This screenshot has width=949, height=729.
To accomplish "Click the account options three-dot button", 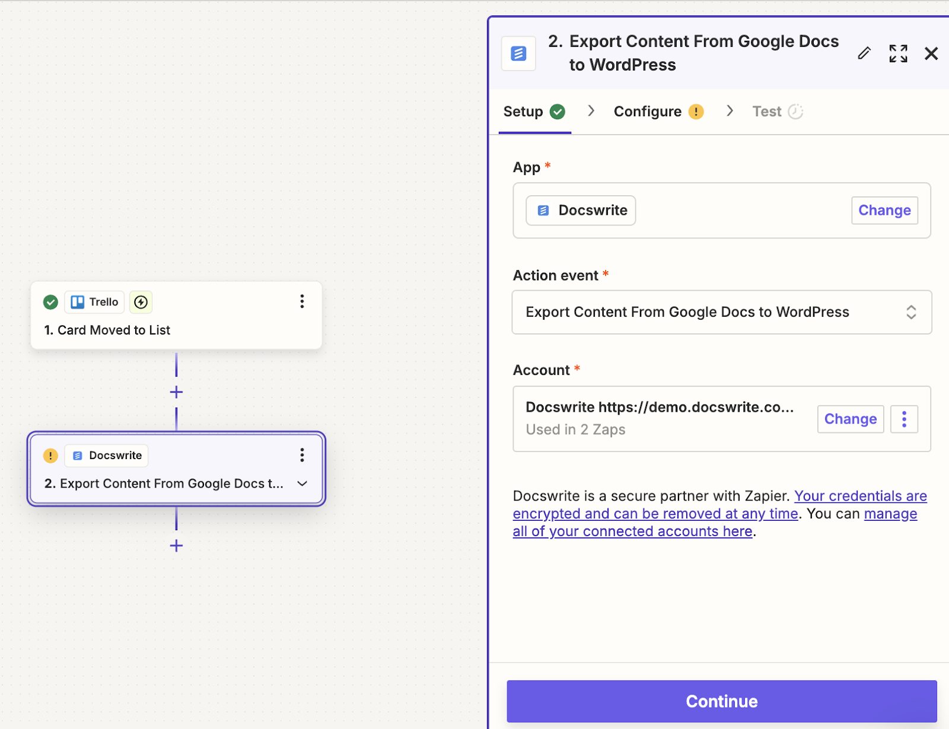I will click(904, 419).
